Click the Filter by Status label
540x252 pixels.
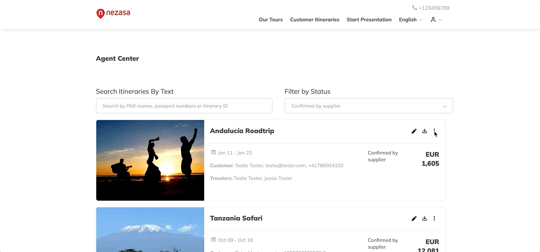(308, 91)
